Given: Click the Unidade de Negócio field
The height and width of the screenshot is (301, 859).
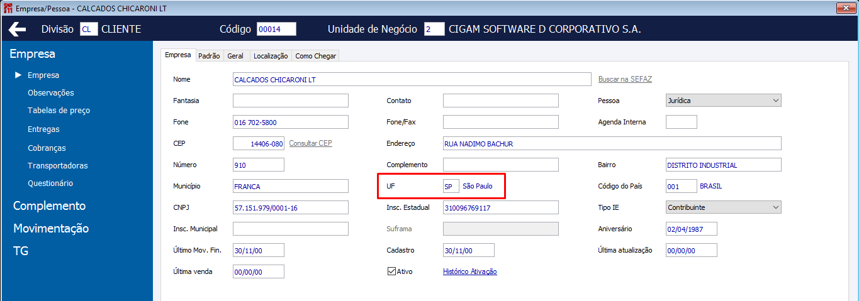Looking at the screenshot, I should click(x=434, y=30).
